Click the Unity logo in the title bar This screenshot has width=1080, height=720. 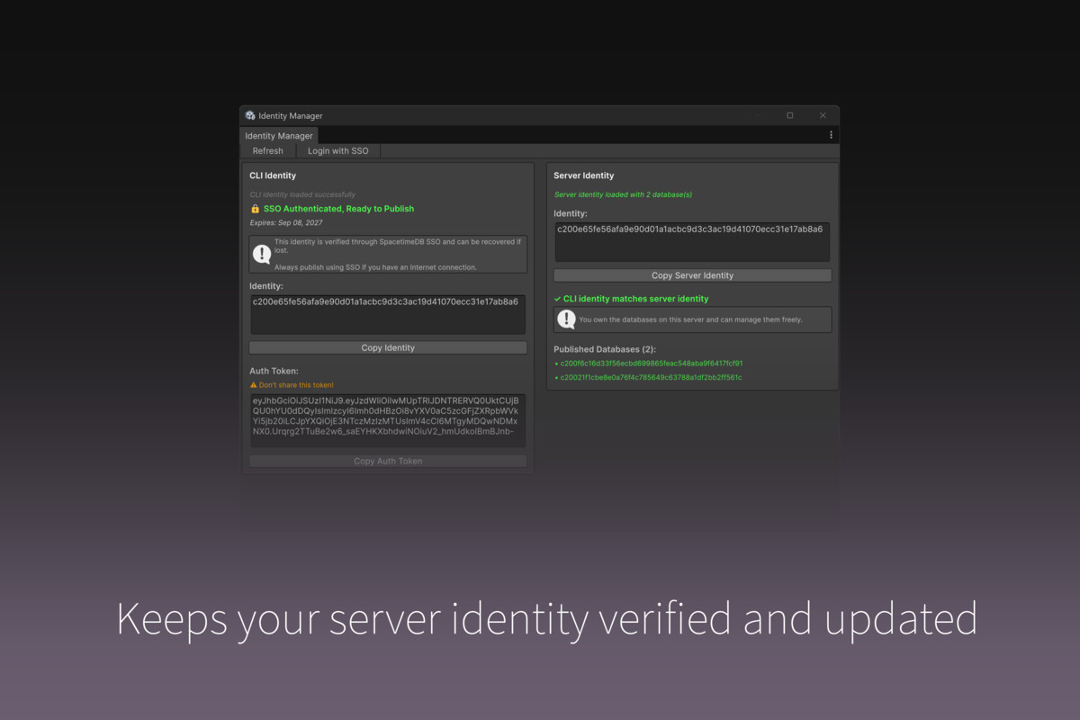pos(250,116)
